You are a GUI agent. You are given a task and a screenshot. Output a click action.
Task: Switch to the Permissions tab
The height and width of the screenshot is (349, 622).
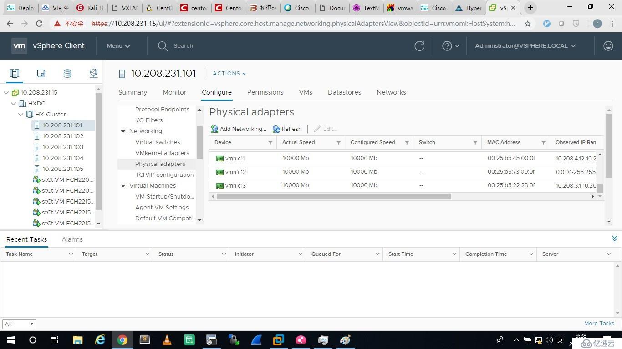(x=265, y=92)
